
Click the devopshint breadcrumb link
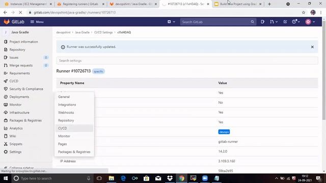(63, 33)
